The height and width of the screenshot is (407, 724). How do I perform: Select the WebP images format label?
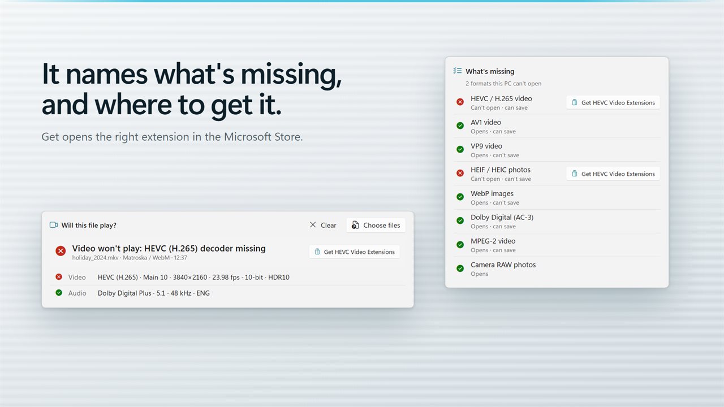[492, 193]
